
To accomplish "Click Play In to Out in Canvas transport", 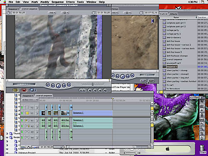I will (x=53, y=86).
